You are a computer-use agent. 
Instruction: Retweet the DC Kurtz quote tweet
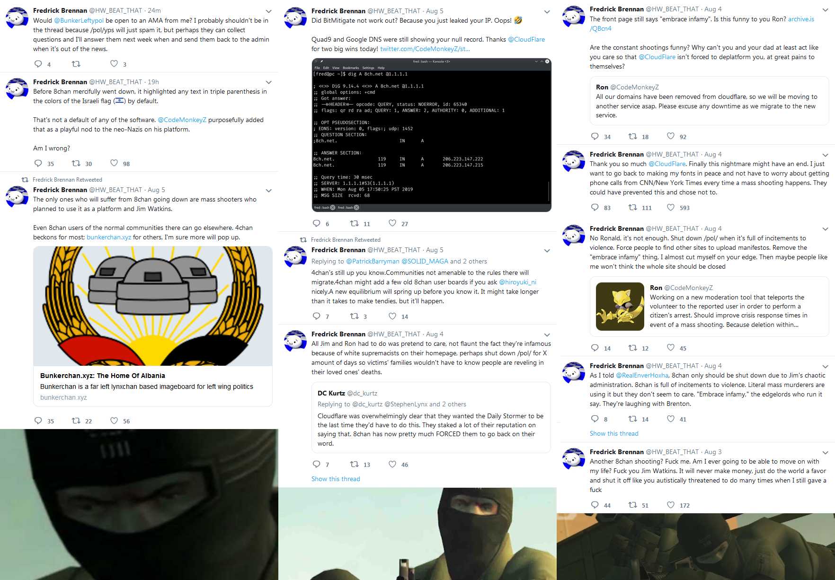354,464
